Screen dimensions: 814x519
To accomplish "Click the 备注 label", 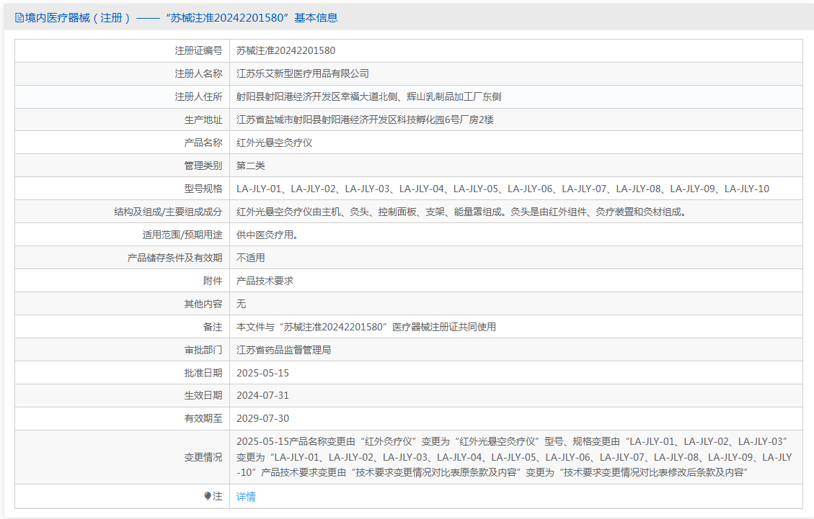I will click(x=213, y=327).
